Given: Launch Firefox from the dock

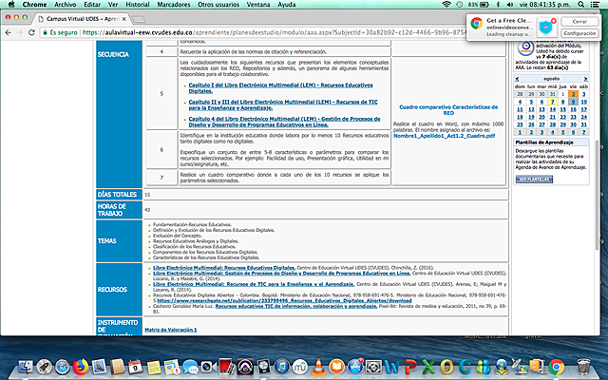Looking at the screenshot, I should pos(81,367).
